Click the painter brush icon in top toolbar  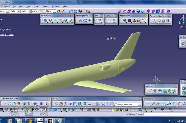click(58, 11)
